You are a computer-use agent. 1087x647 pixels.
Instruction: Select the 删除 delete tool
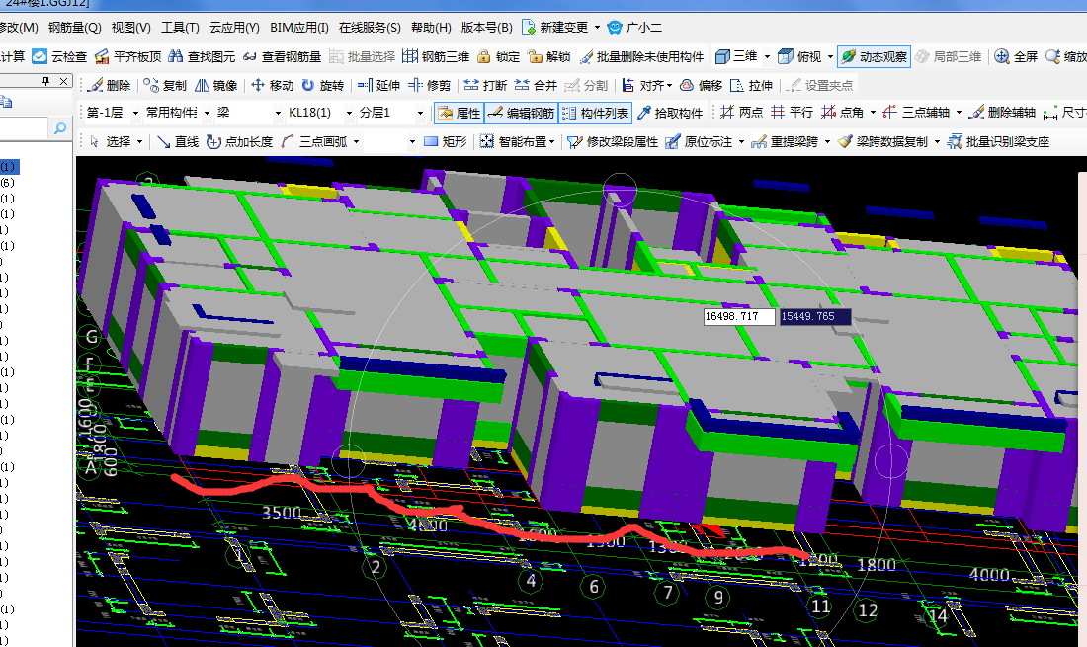[x=110, y=85]
